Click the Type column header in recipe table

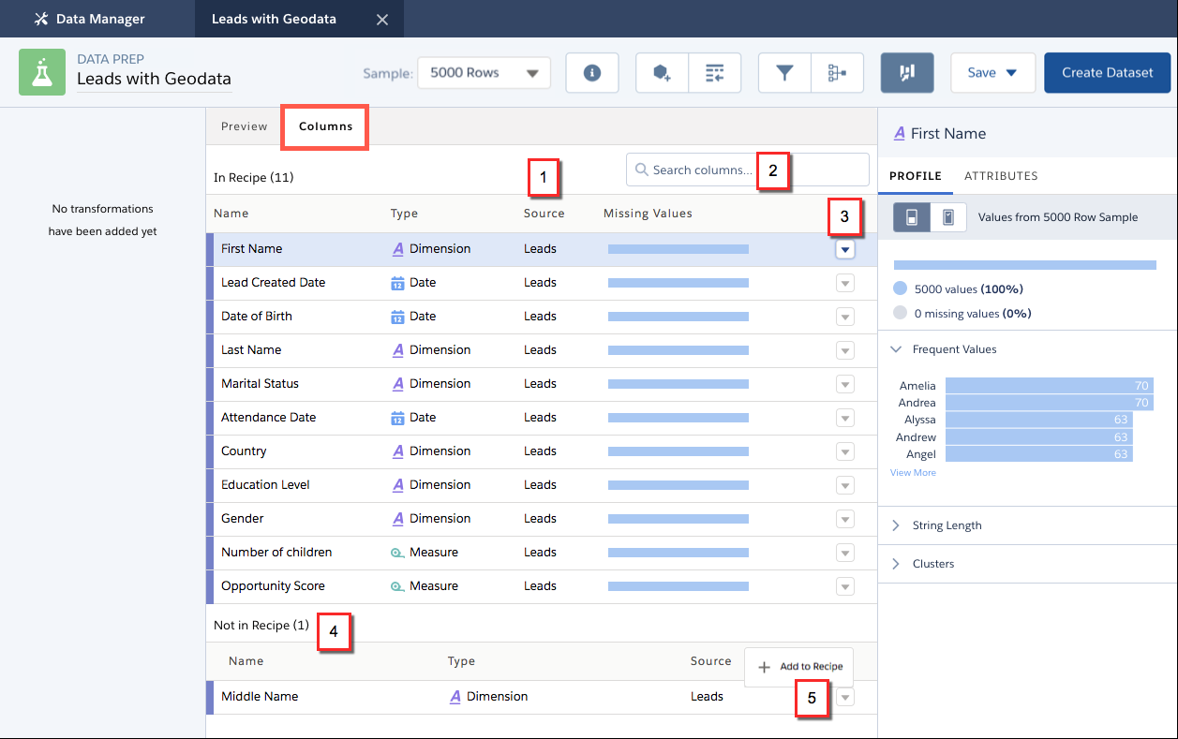(404, 214)
